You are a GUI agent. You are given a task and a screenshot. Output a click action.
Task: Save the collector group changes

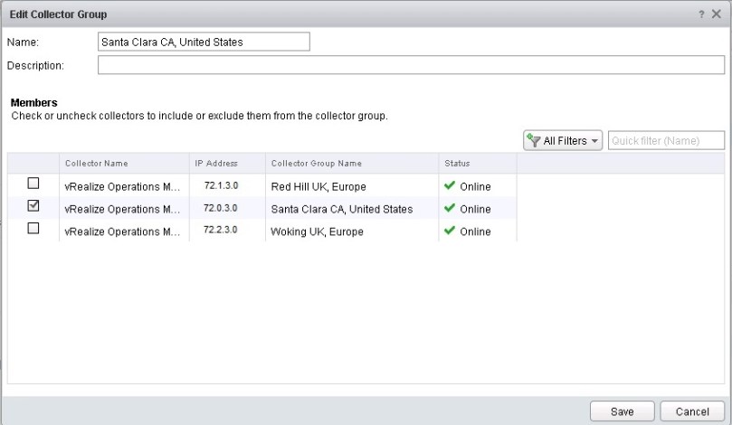coord(623,411)
